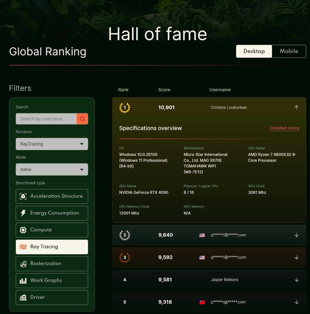Click the Ray Tracing GPU icon
This screenshot has height=314, width=310.
pos(23,246)
